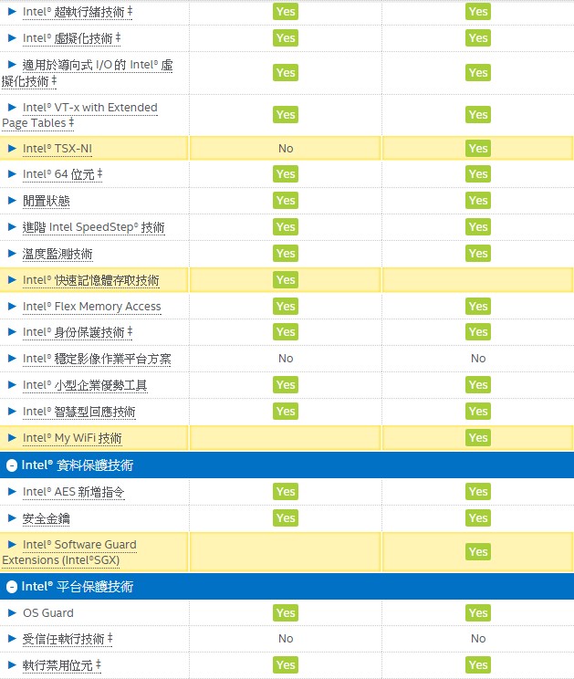
Task: Click the OS Guard label
Action: pos(48,613)
